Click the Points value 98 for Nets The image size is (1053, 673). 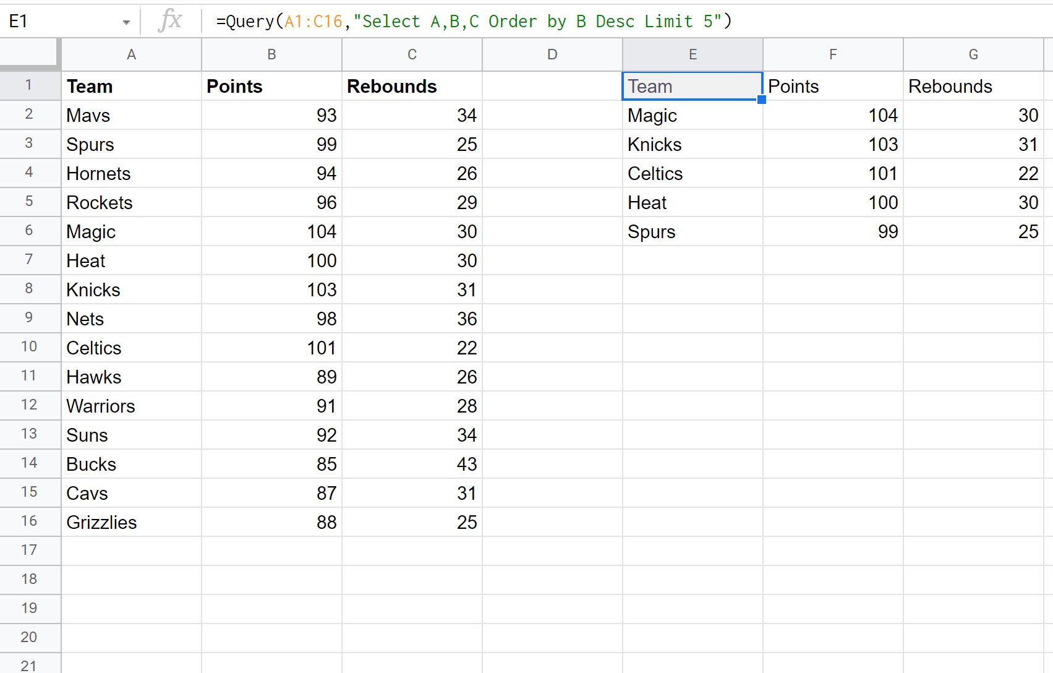click(x=272, y=319)
